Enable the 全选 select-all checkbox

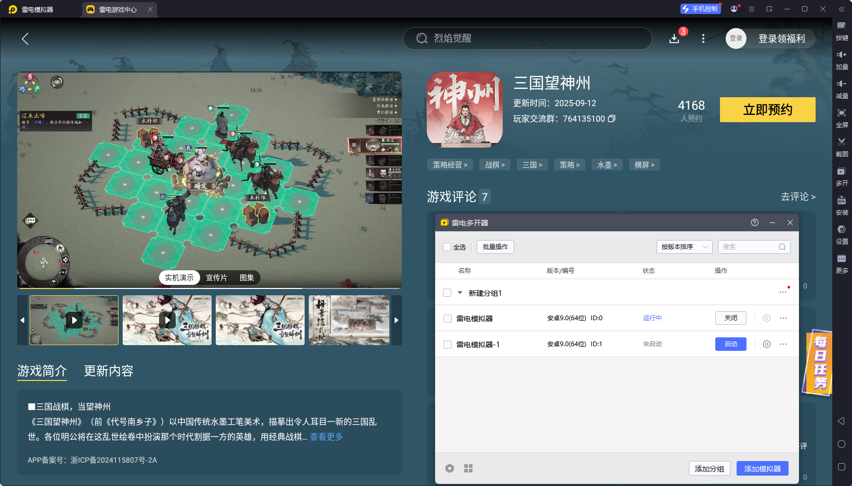coord(447,247)
